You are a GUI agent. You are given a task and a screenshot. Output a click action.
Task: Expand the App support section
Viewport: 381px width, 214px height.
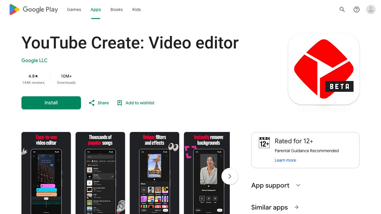tap(298, 185)
